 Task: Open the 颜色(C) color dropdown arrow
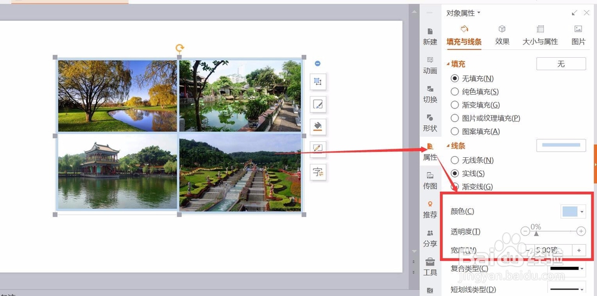coord(582,211)
